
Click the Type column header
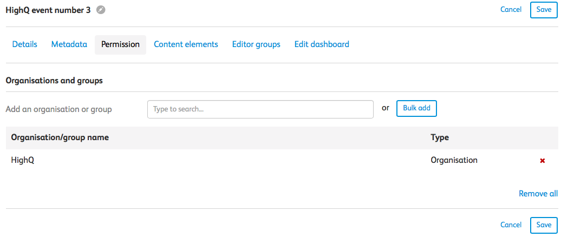[x=440, y=137]
